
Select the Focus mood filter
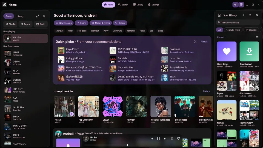[142, 31]
